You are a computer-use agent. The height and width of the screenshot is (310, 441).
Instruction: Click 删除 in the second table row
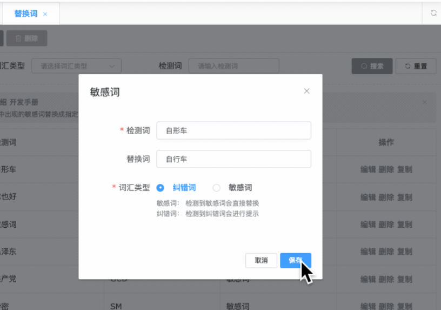386,196
